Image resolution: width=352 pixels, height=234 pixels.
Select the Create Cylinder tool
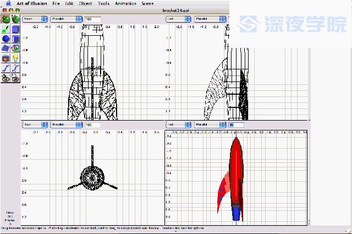(15, 39)
